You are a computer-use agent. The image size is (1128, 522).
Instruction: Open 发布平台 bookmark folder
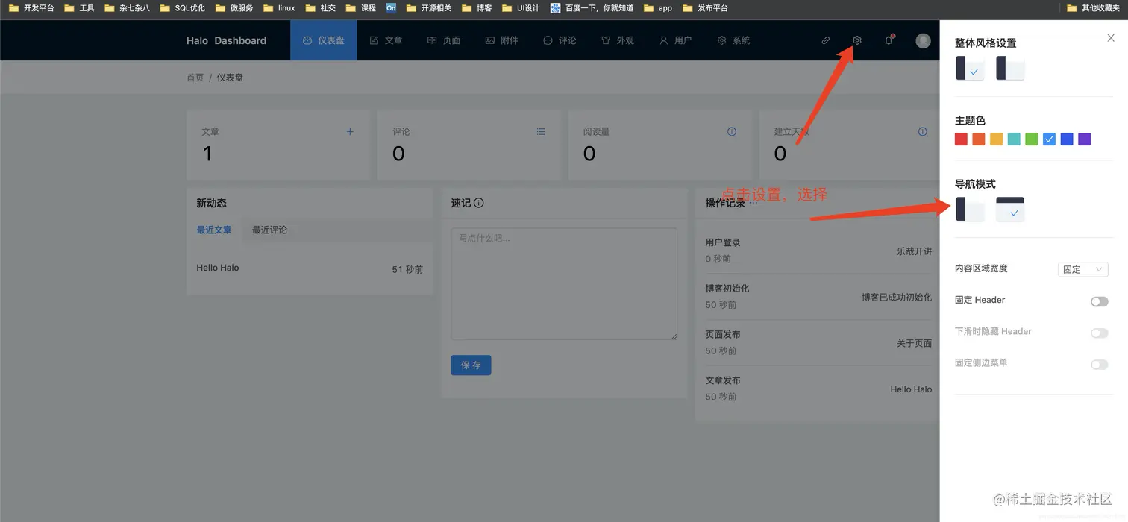tap(705, 8)
